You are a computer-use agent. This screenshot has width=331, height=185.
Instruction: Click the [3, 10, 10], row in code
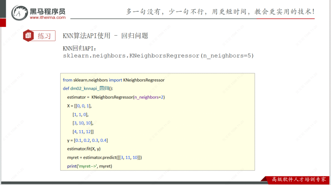coord(83,123)
